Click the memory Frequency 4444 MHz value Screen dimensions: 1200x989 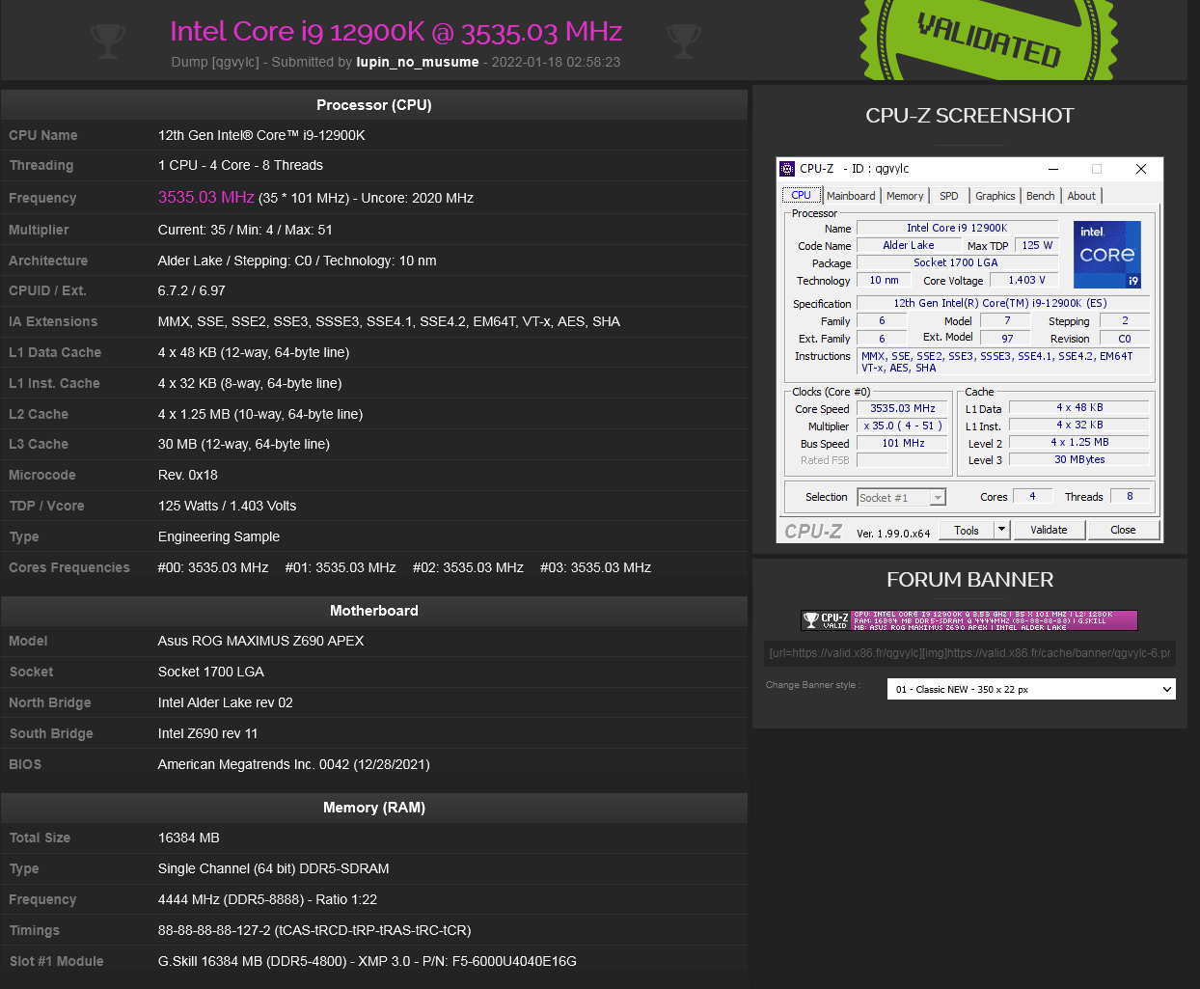(x=267, y=899)
